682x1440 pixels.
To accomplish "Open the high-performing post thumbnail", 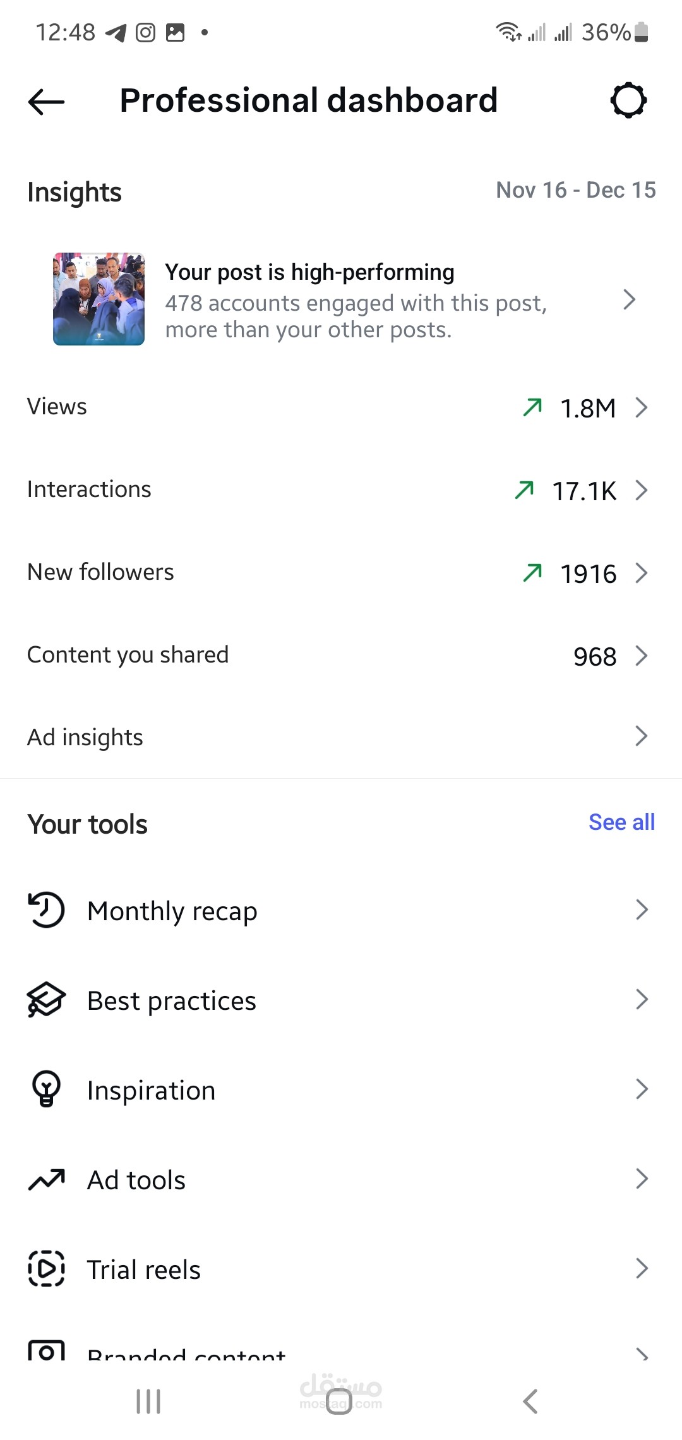I will click(99, 299).
